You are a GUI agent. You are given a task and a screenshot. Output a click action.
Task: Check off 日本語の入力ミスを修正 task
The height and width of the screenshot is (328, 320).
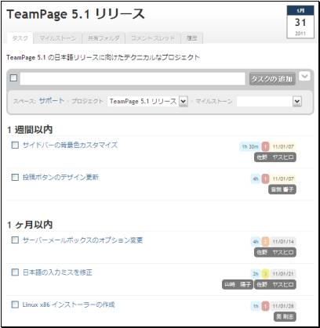coord(15,272)
